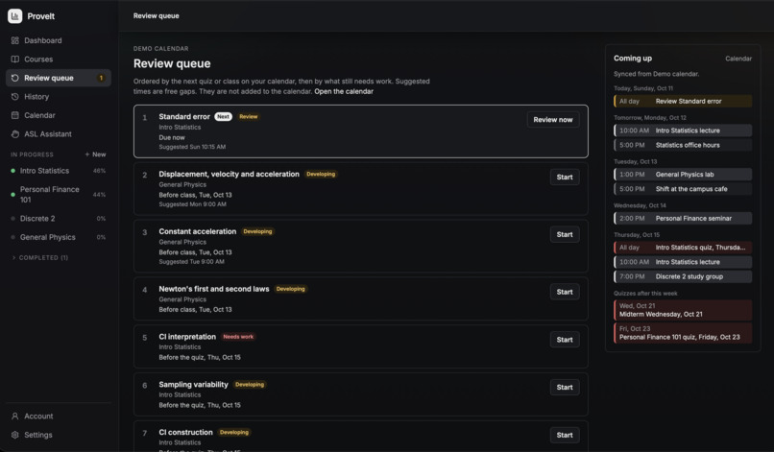Open History from the sidebar
774x452 pixels.
tap(59, 97)
